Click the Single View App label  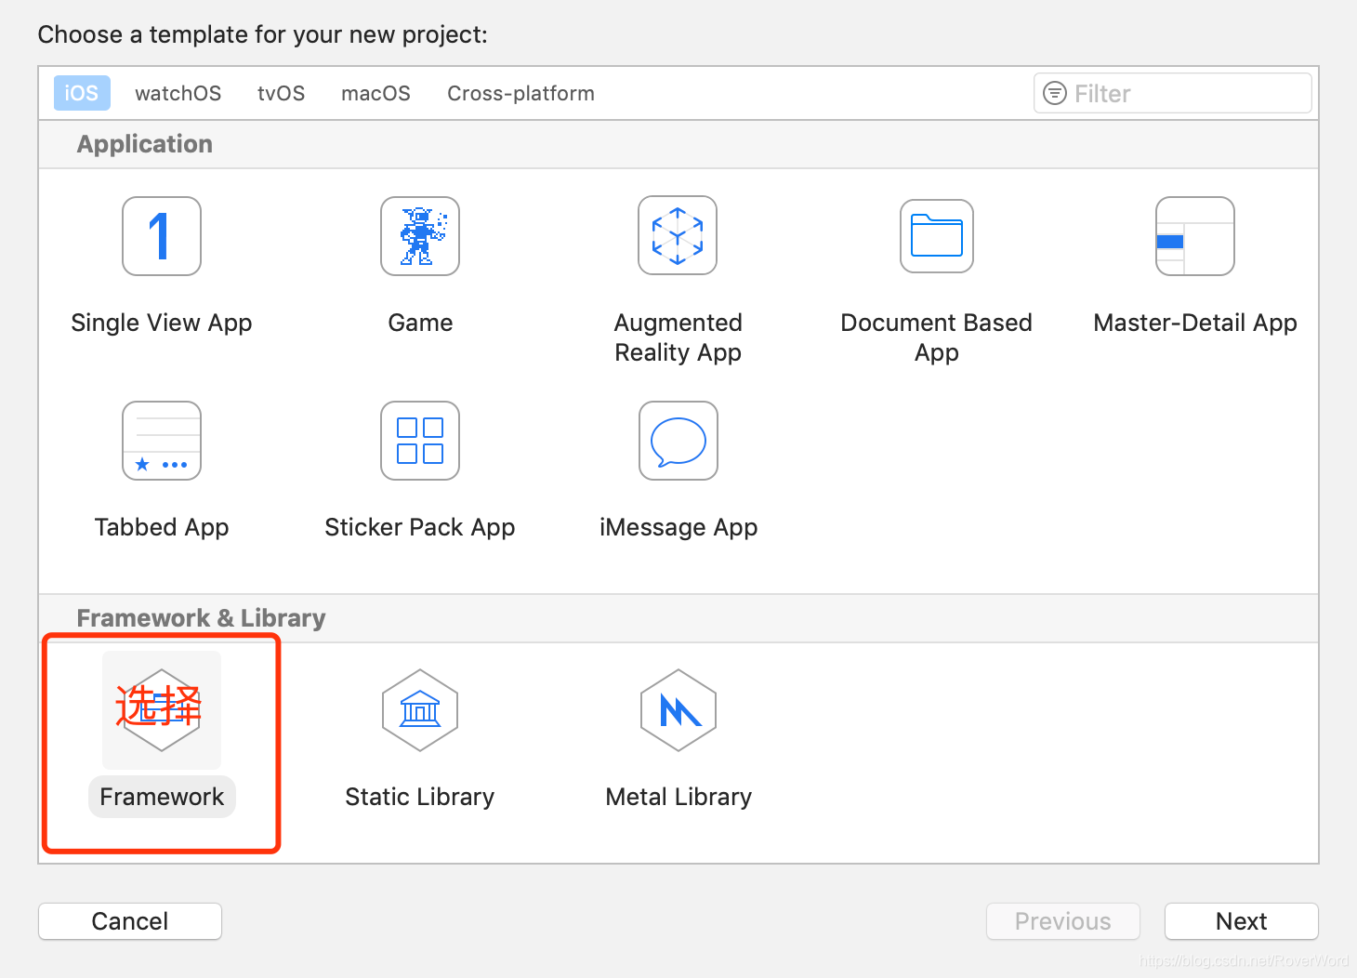(x=162, y=323)
